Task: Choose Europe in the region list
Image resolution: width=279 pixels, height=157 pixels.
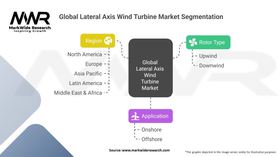Action: coord(94,64)
